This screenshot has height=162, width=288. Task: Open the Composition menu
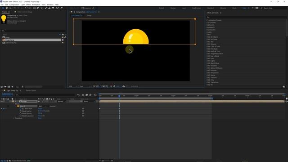[14, 4]
